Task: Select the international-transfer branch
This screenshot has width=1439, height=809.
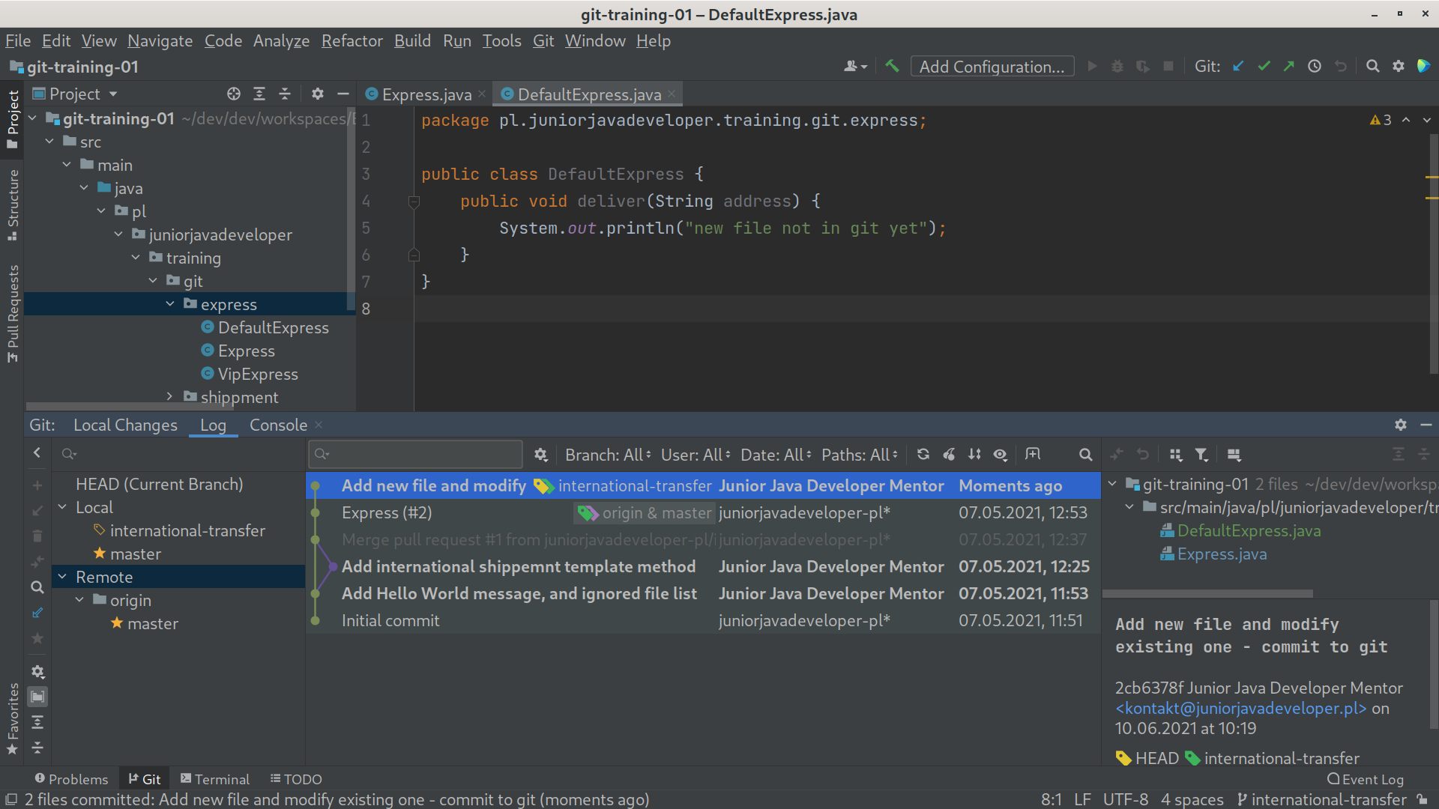Action: click(x=188, y=530)
